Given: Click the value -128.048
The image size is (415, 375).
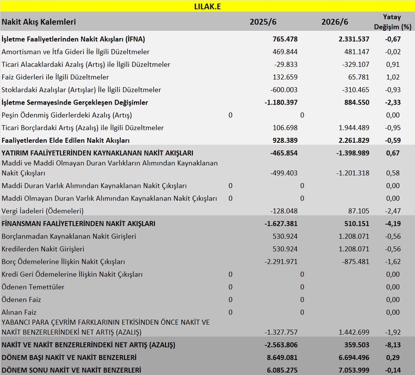Looking at the screenshot, I should (284, 211).
